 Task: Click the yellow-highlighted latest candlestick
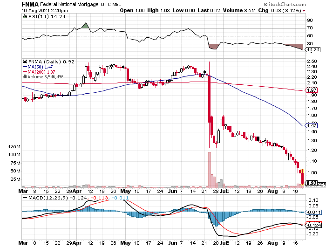[x=302, y=177]
